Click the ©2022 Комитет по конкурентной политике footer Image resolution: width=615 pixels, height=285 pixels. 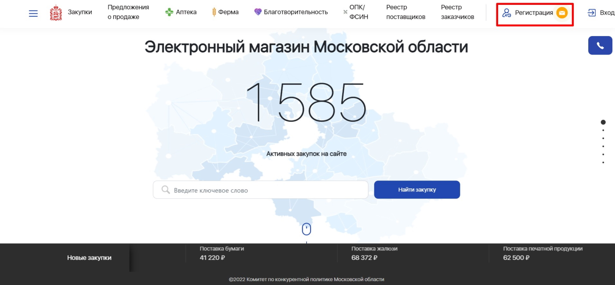(307, 279)
